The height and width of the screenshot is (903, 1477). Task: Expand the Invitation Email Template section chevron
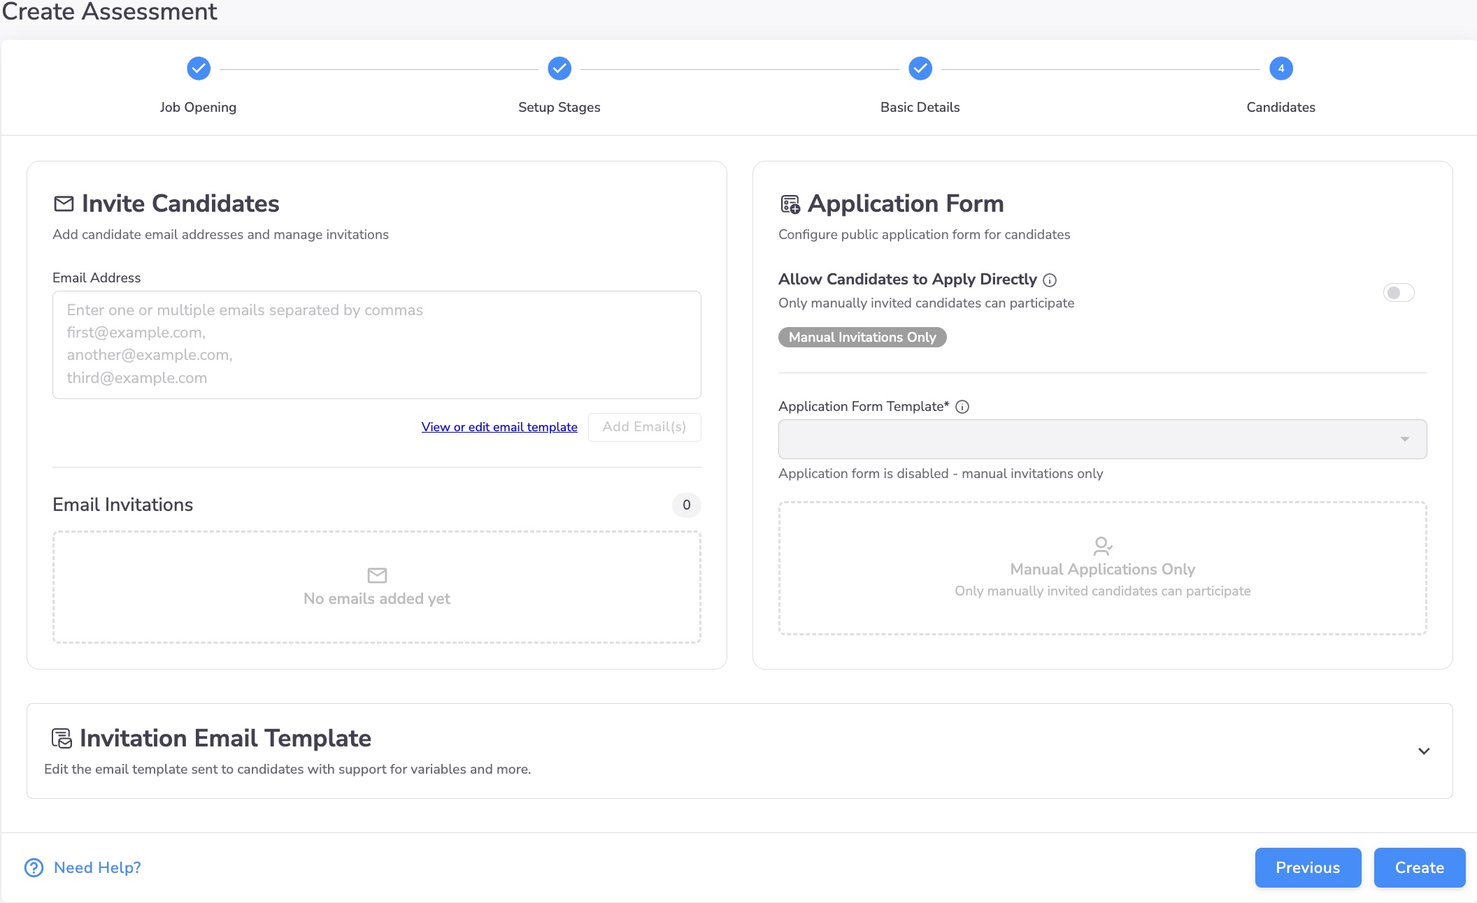click(1424, 751)
